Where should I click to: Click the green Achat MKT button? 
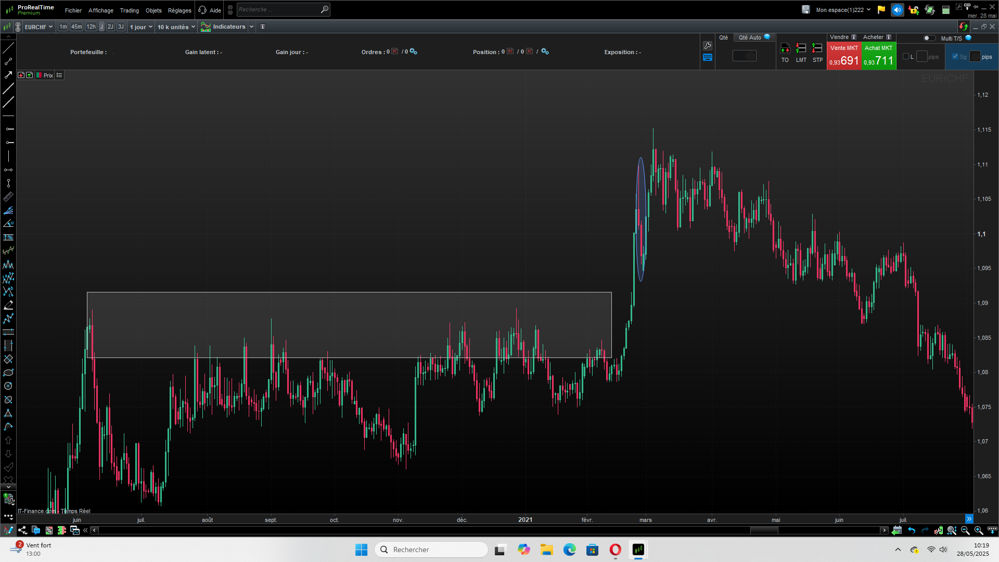pyautogui.click(x=878, y=56)
